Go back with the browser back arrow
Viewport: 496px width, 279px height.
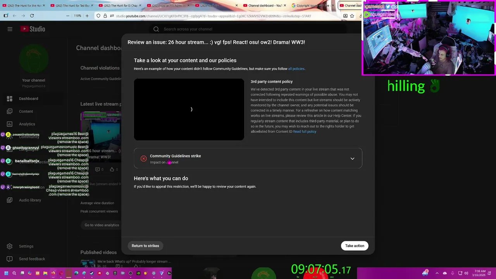click(14, 16)
